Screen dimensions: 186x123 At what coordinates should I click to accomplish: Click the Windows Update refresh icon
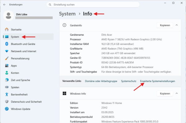pos(7,109)
